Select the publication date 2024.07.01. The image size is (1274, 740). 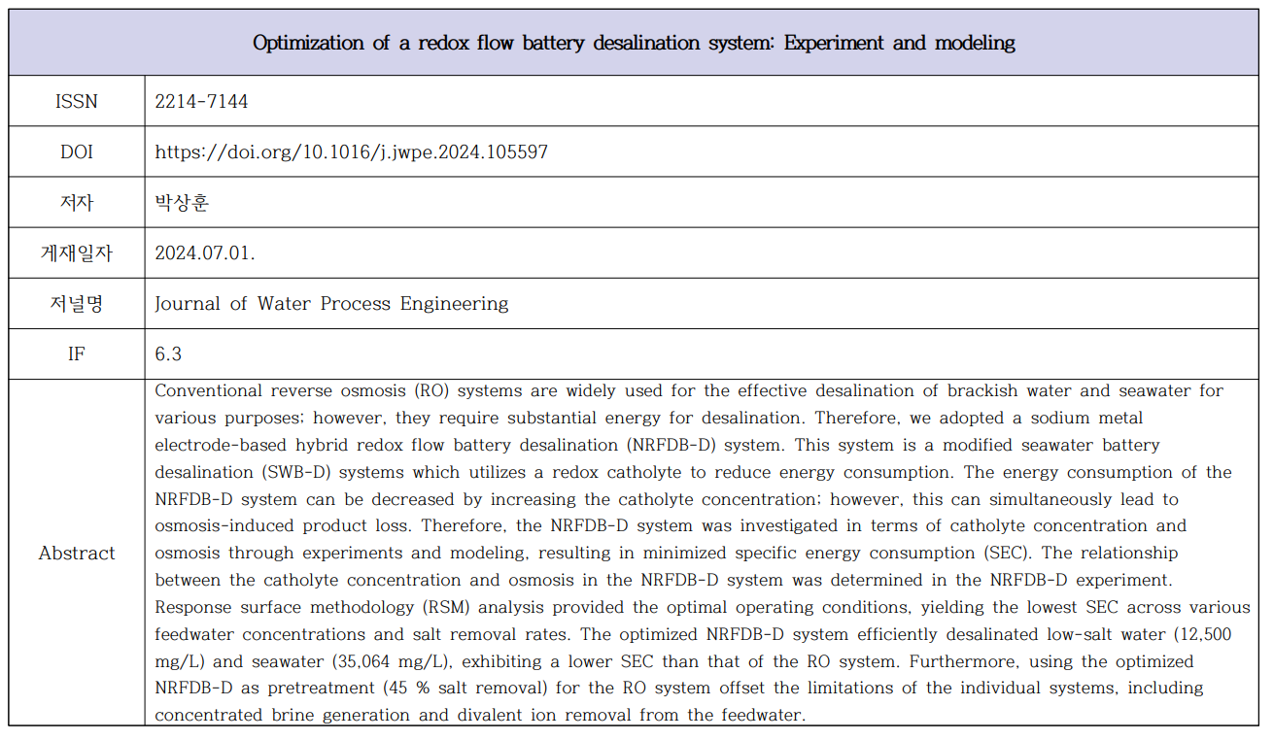click(x=205, y=253)
